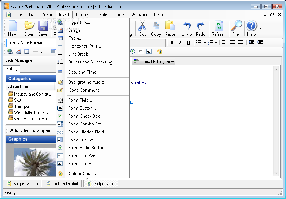Select Colour Code... menu entry

click(93, 174)
